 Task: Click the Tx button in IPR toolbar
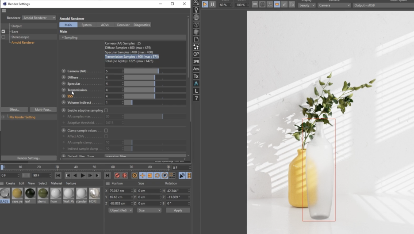(292, 4)
